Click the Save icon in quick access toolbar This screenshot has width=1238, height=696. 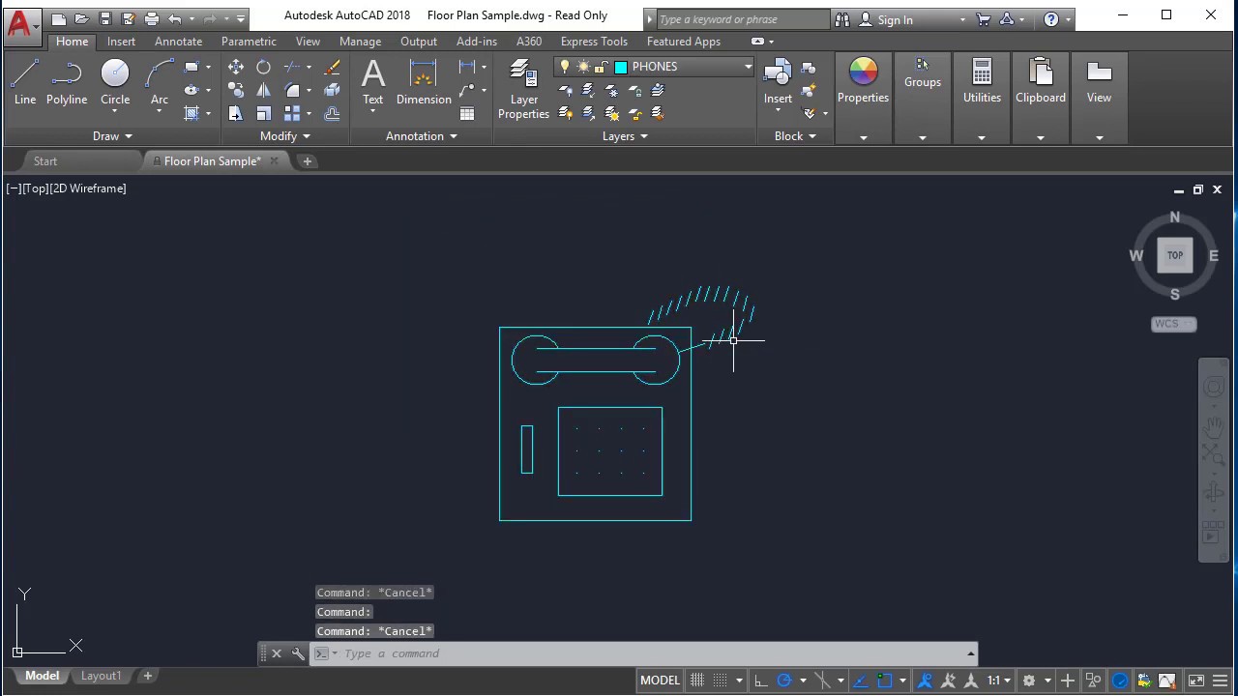click(x=104, y=18)
